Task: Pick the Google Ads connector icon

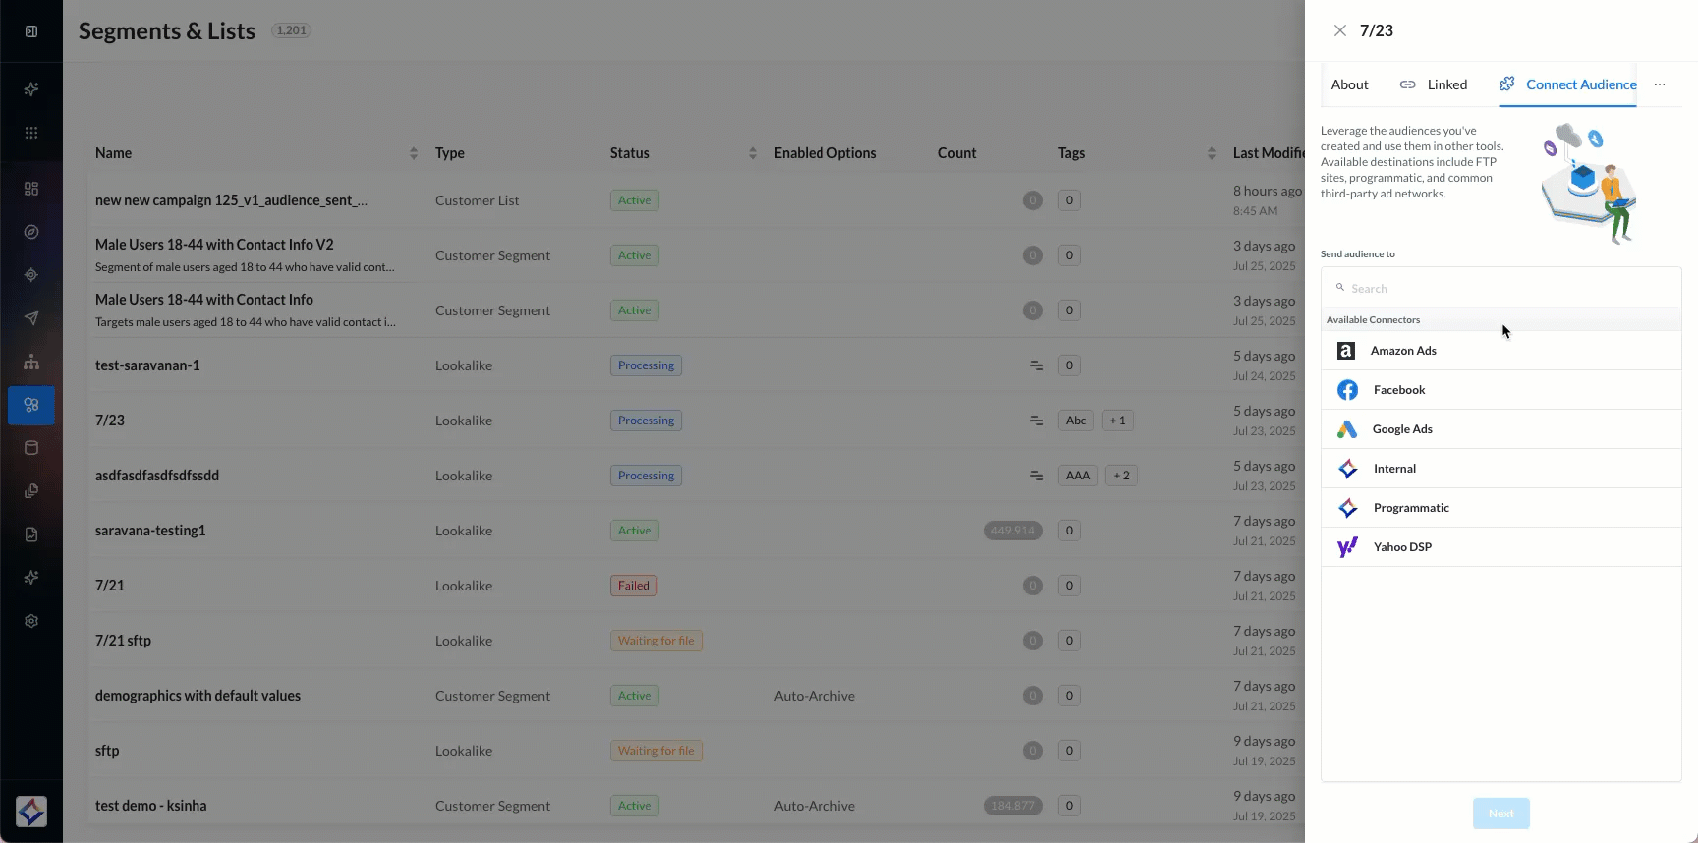Action: point(1347,429)
